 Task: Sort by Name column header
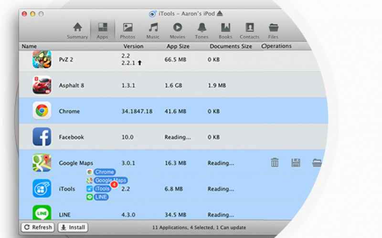(29, 46)
